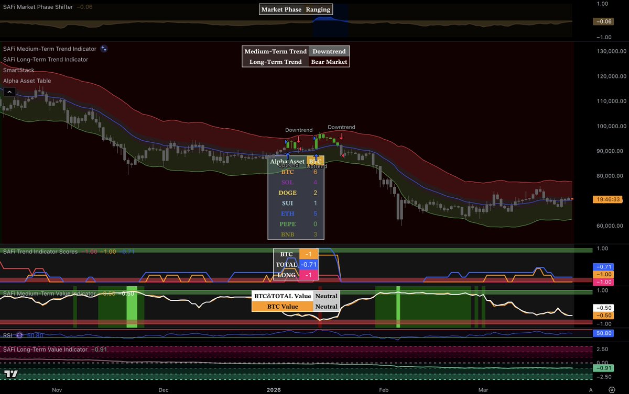Click the BTC&TOTAL Value label

[283, 296]
